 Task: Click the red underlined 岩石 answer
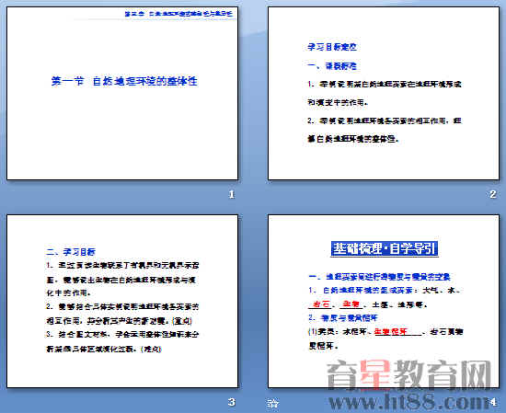(320, 304)
